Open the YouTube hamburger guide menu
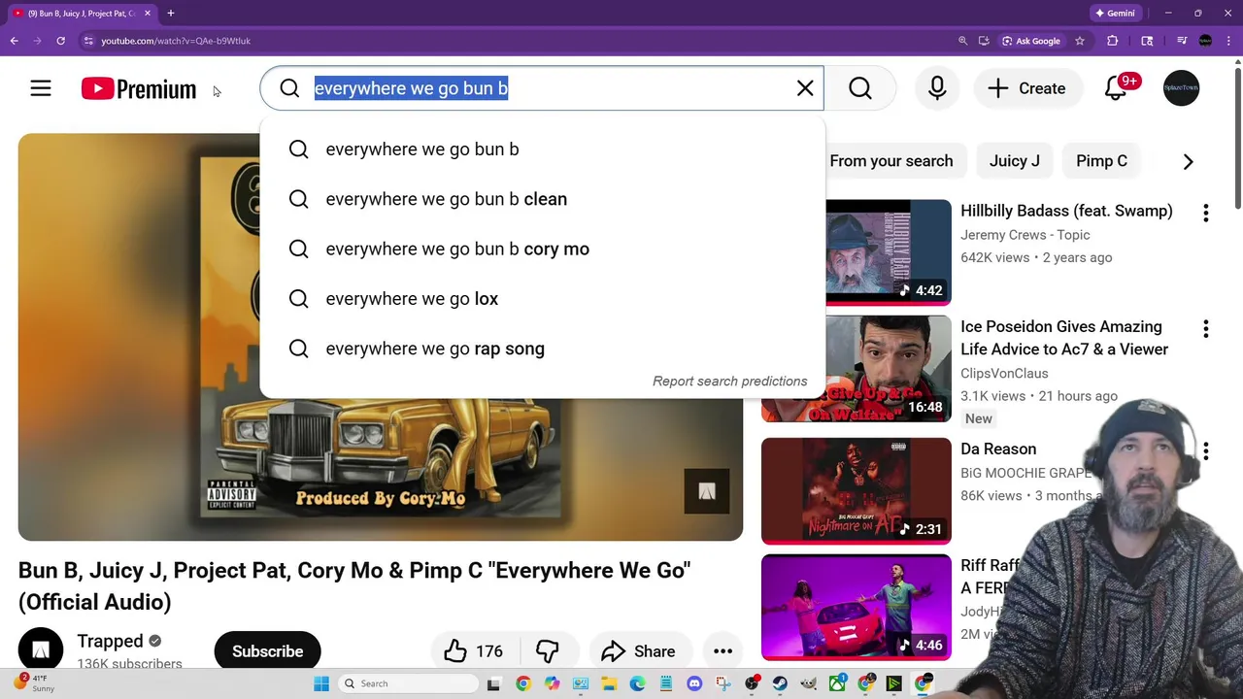The width and height of the screenshot is (1243, 699). pyautogui.click(x=40, y=88)
